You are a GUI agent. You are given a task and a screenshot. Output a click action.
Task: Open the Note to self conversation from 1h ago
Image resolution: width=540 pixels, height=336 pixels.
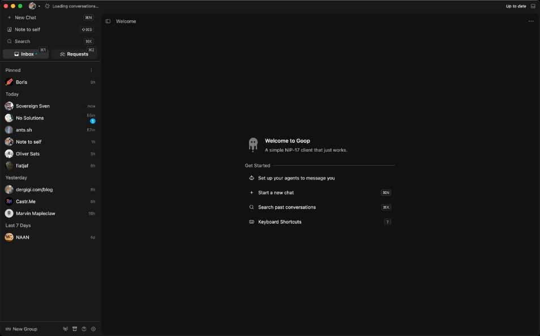click(x=50, y=142)
